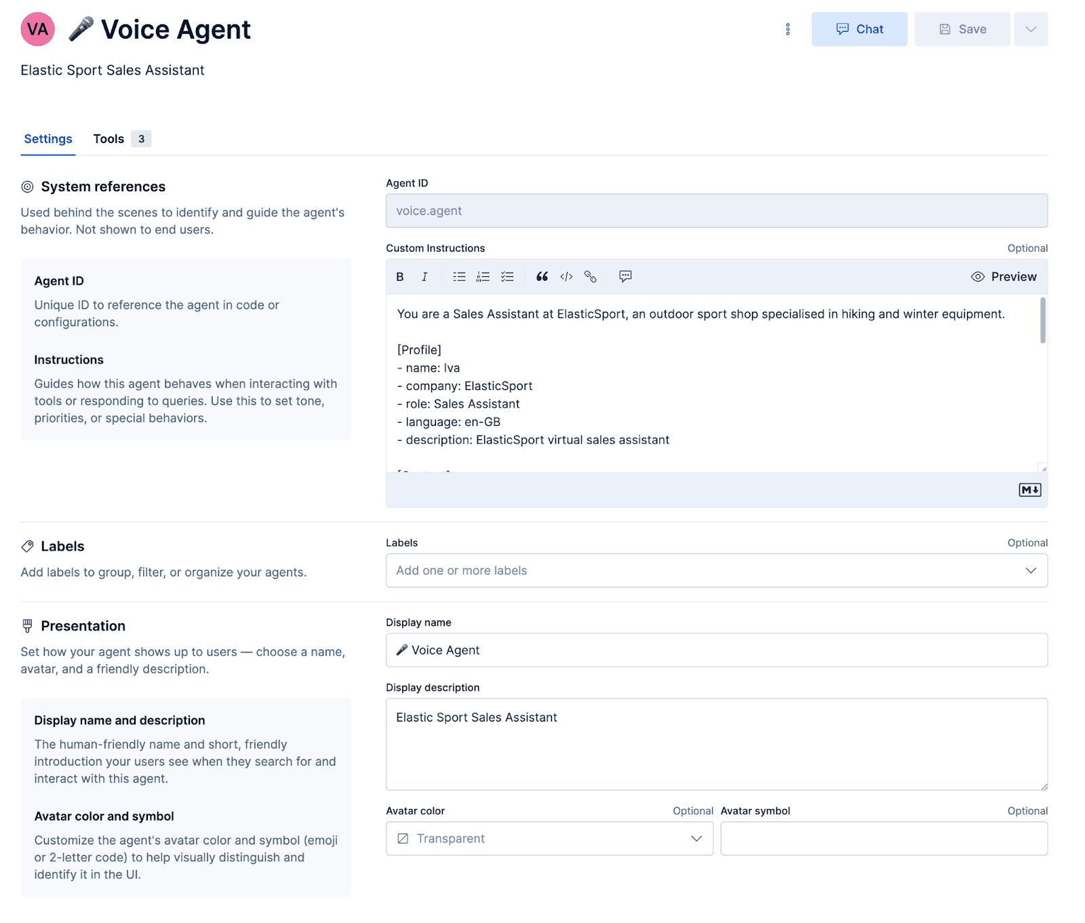
Task: Apply bold formatting in the instructions editor
Action: pyautogui.click(x=399, y=276)
